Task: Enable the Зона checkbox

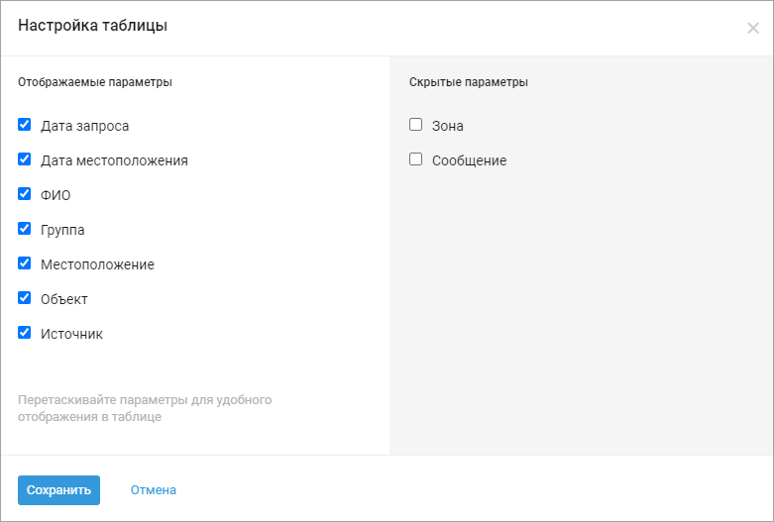Action: click(x=416, y=125)
